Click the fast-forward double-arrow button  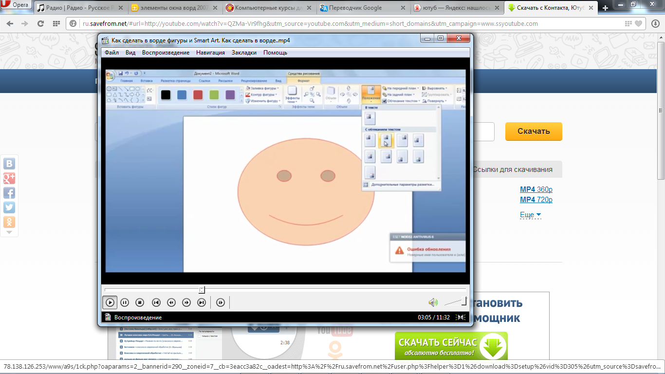tap(186, 302)
